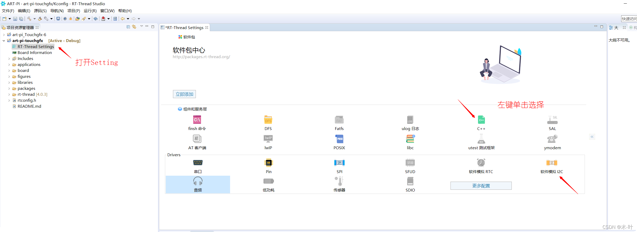Select the AT 客户端 component
The width and height of the screenshot is (637, 232).
(197, 142)
